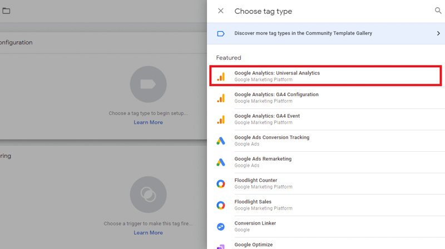Select Google Analytics: GA4 Event tag
Screen dimensions: 445x249
click(x=327, y=119)
